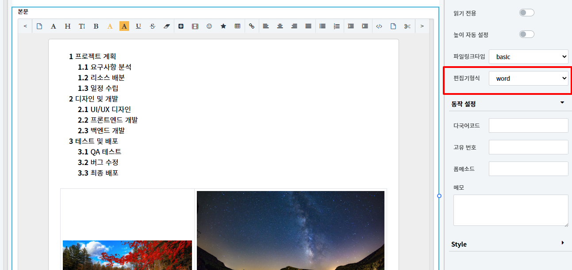Click the text '1.3 일정 수립'
572x270 pixels.
tap(98, 88)
